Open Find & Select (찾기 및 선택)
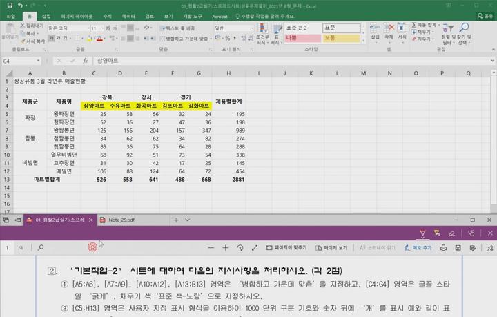This screenshot has width=497, height=317. click(465, 34)
